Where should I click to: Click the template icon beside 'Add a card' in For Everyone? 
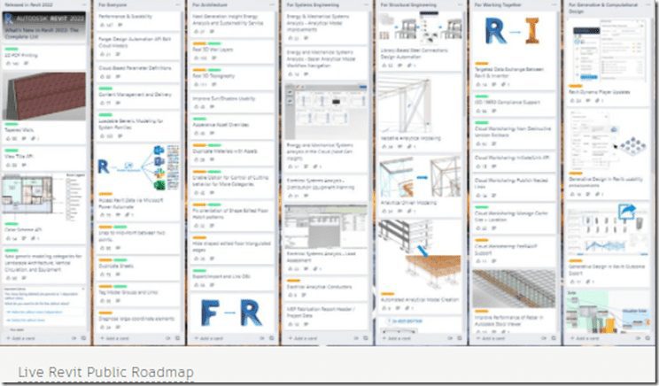(177, 338)
